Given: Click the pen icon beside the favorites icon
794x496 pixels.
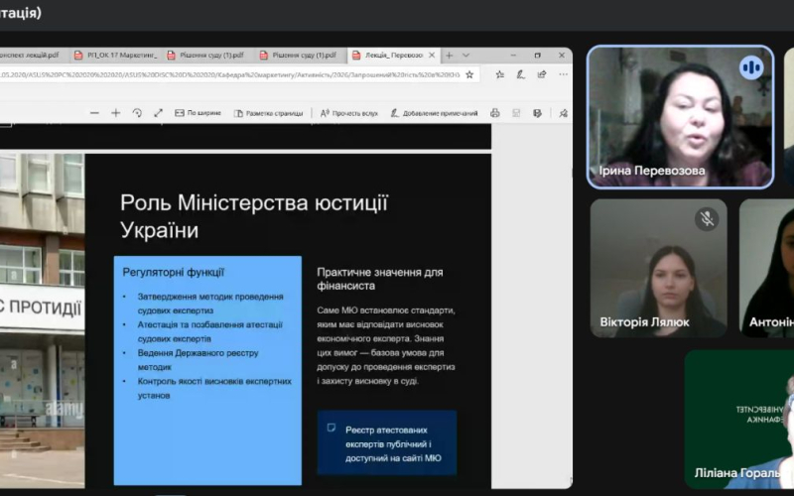Looking at the screenshot, I should 520,75.
